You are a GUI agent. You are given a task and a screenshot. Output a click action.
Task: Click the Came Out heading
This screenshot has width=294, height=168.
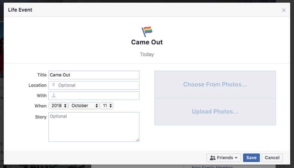point(147,42)
